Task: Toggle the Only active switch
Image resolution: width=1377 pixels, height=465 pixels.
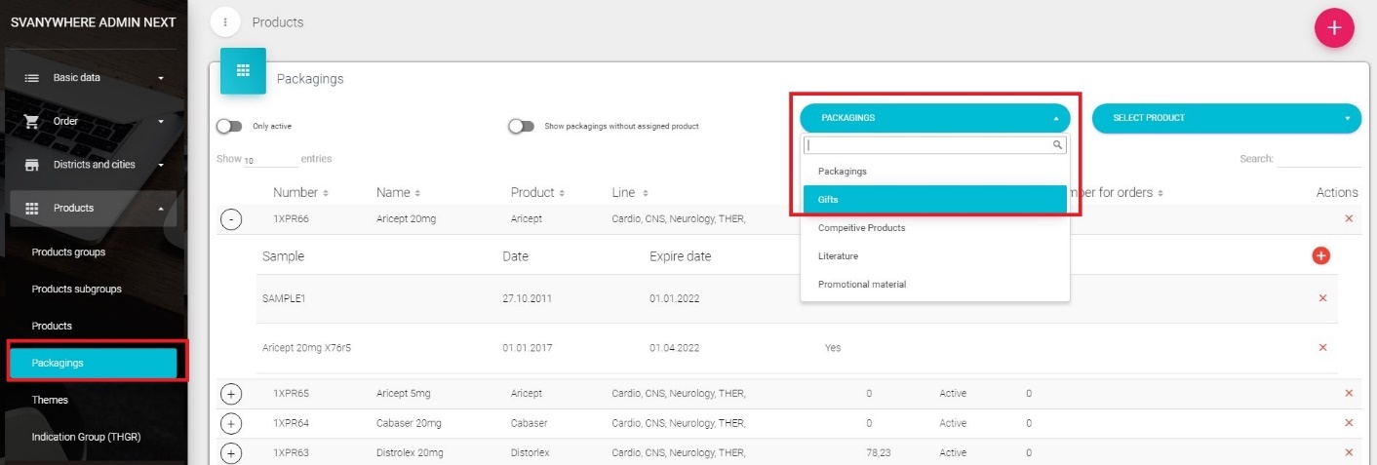Action: pyautogui.click(x=229, y=126)
